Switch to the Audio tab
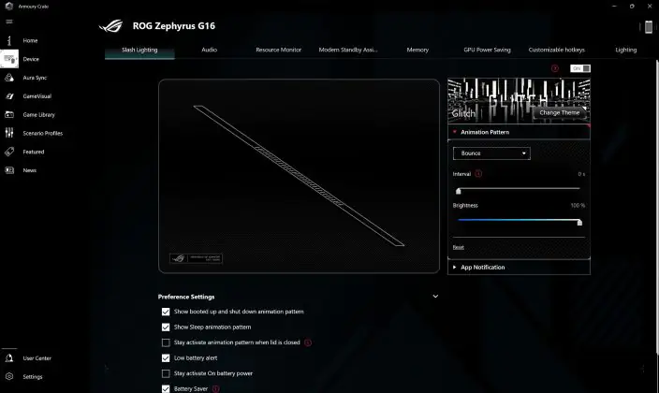Image resolution: width=659 pixels, height=393 pixels. click(x=209, y=50)
